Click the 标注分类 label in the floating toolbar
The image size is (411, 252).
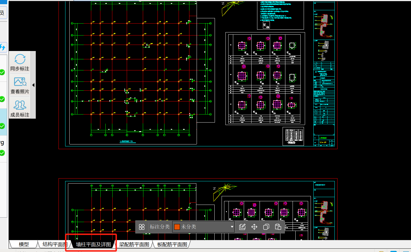point(160,227)
